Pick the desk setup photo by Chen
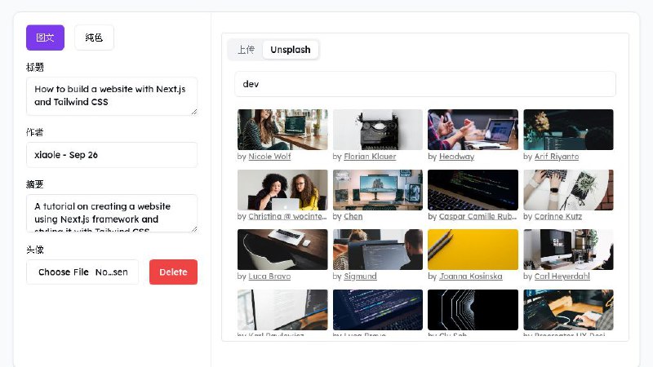The image size is (653, 367). (x=378, y=190)
